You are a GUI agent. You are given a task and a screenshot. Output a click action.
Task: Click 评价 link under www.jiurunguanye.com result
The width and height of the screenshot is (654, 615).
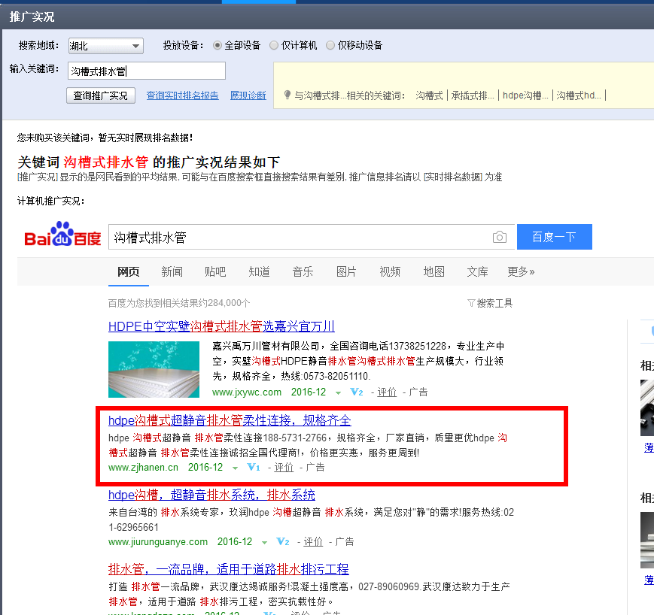pyautogui.click(x=313, y=541)
